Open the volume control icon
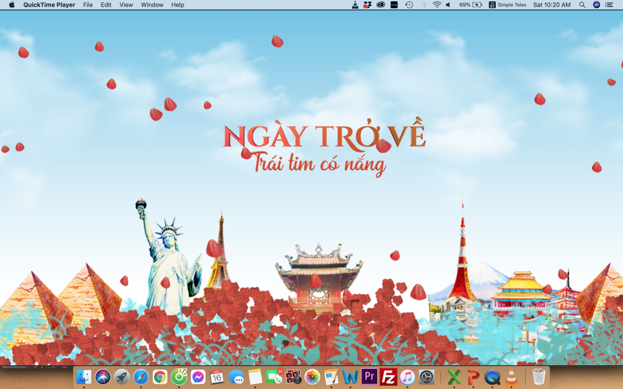 [x=448, y=5]
